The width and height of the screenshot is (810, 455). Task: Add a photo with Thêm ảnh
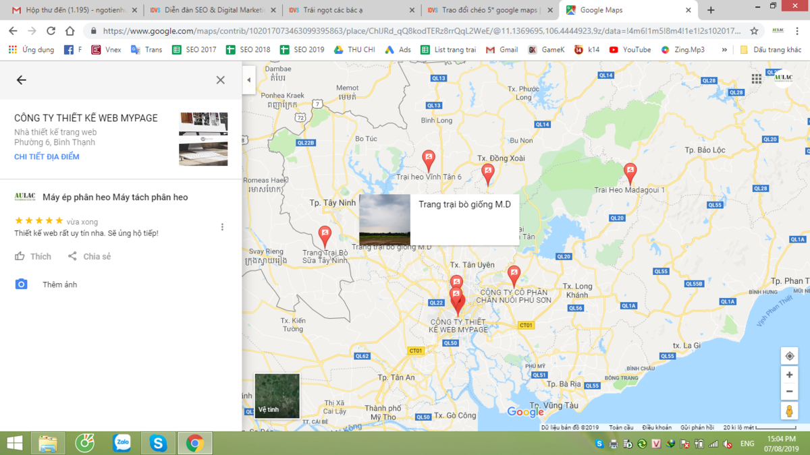[46, 284]
